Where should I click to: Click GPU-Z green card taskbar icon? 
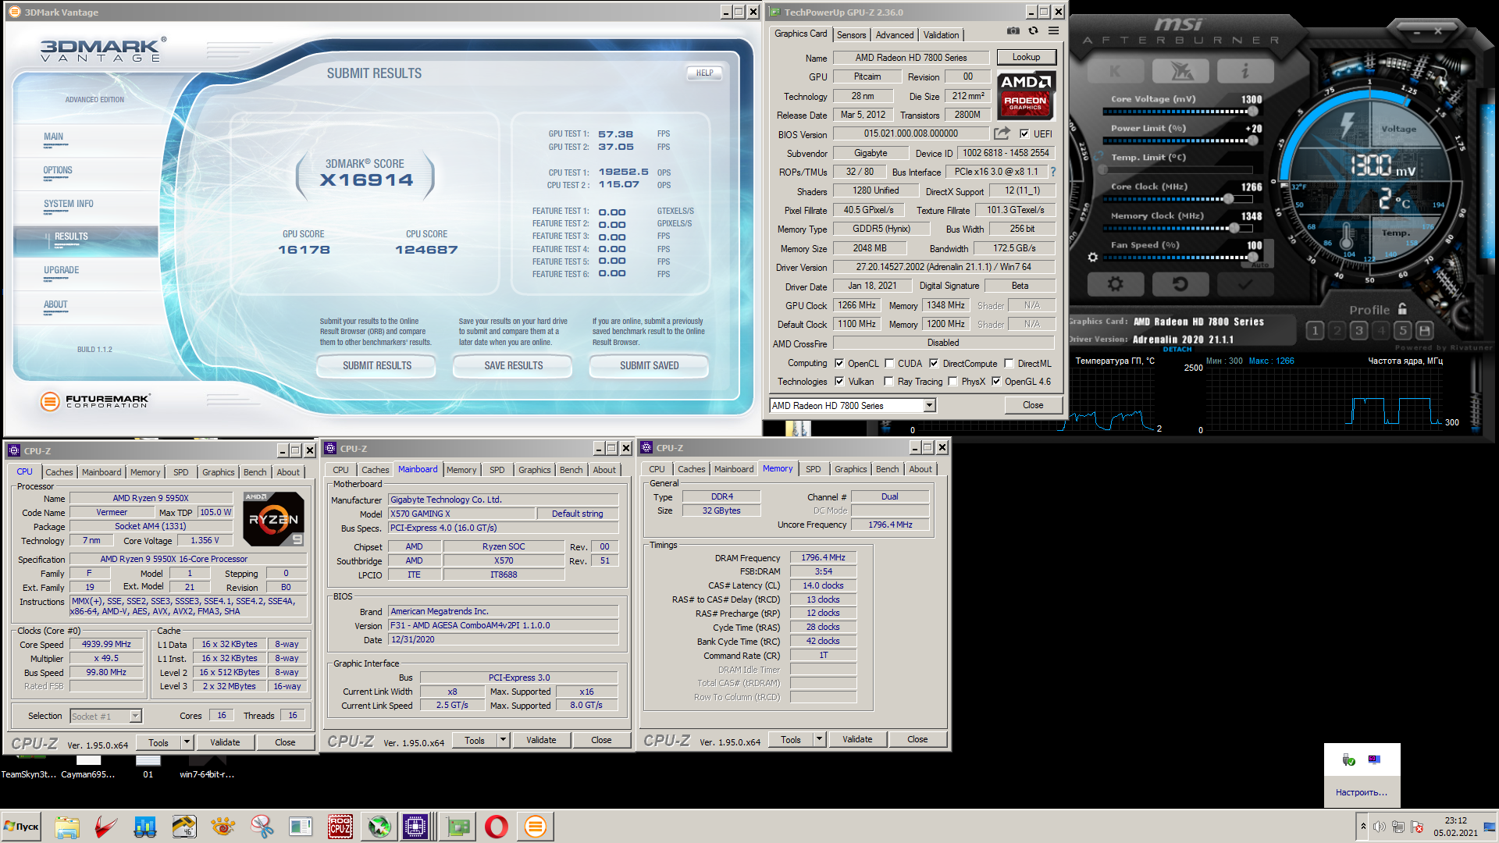pyautogui.click(x=458, y=827)
